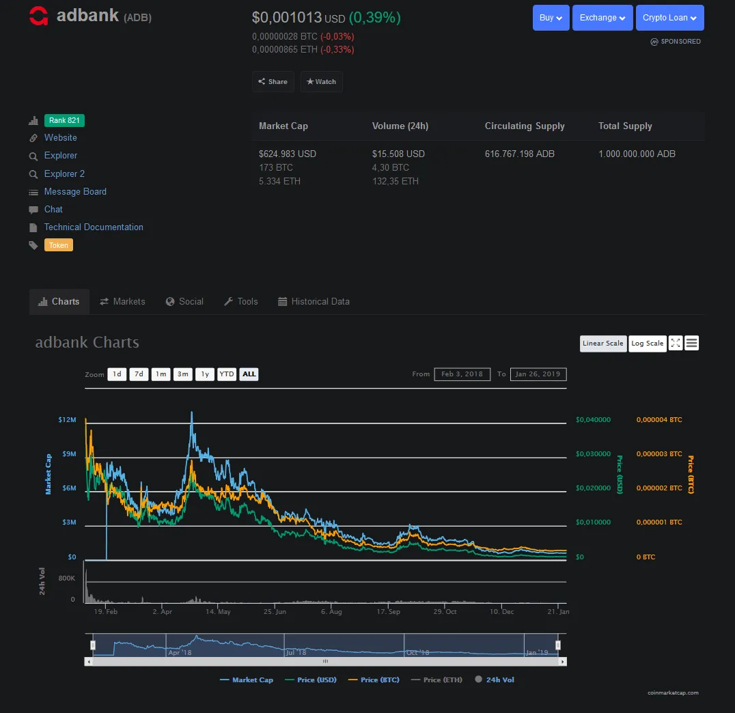Open the Explorer link

61,156
